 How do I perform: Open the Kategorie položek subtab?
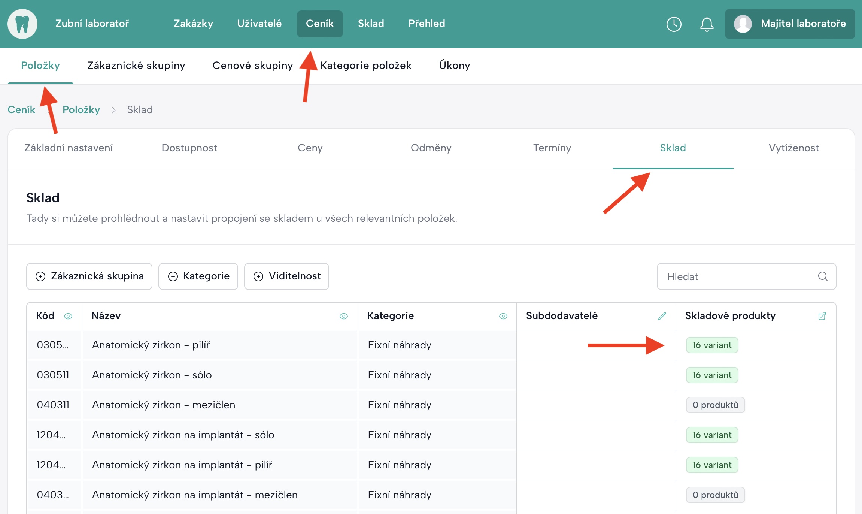366,66
